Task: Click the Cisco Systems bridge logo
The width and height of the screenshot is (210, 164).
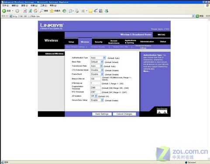Action: coord(162,111)
